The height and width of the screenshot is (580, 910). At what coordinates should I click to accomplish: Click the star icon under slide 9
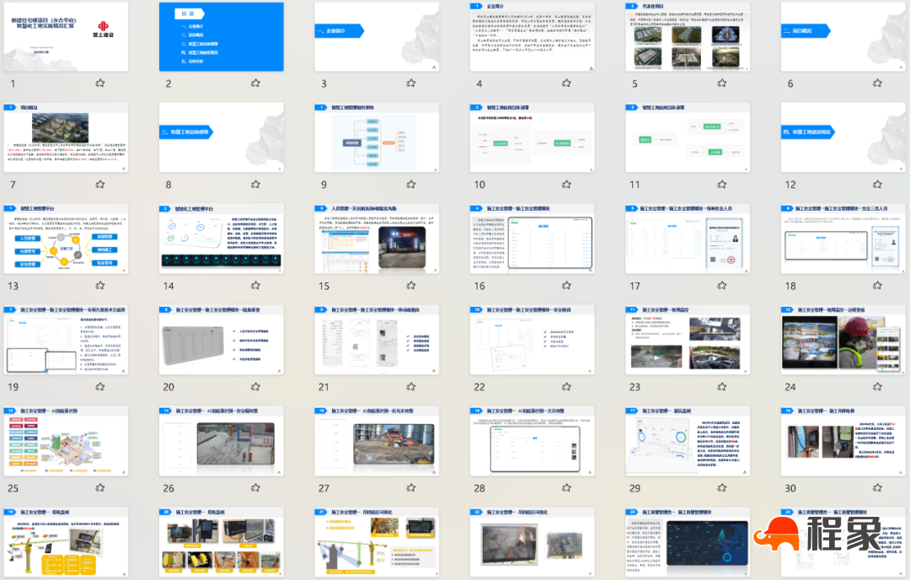click(410, 184)
